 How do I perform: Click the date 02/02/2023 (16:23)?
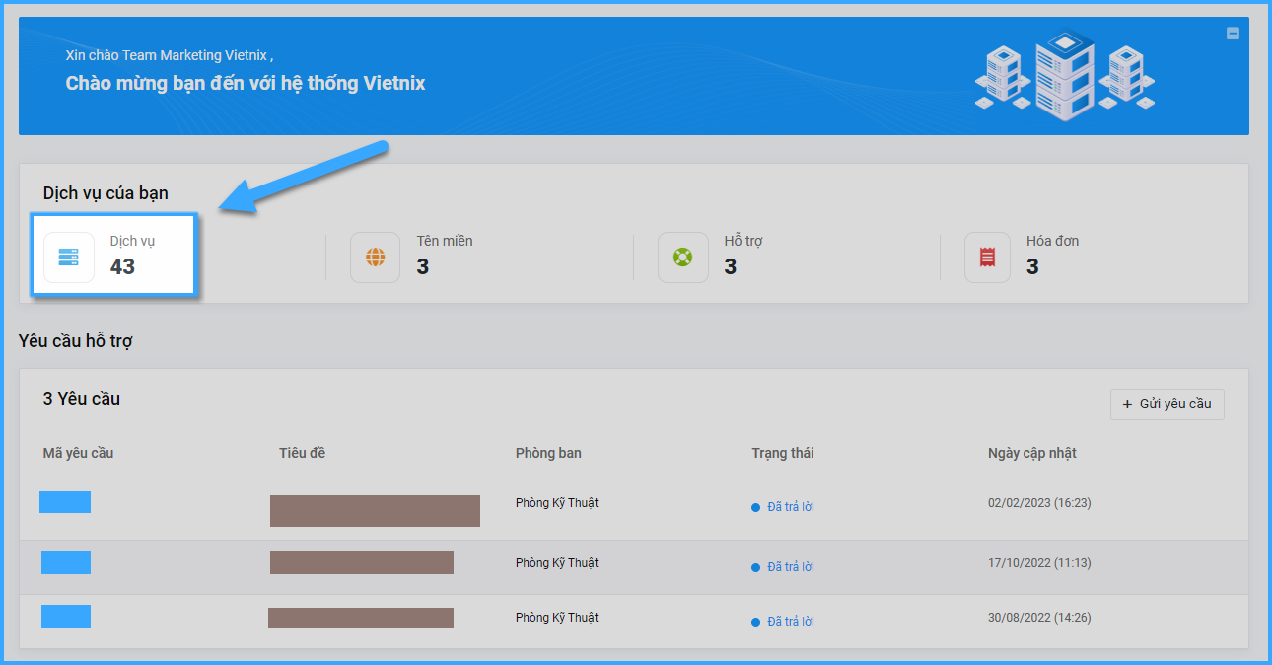click(1039, 503)
